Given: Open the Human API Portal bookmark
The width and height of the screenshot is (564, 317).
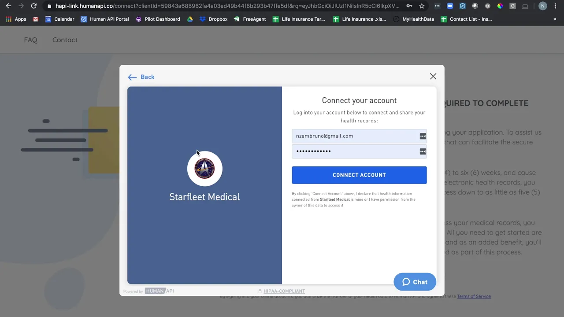Looking at the screenshot, I should click(105, 19).
